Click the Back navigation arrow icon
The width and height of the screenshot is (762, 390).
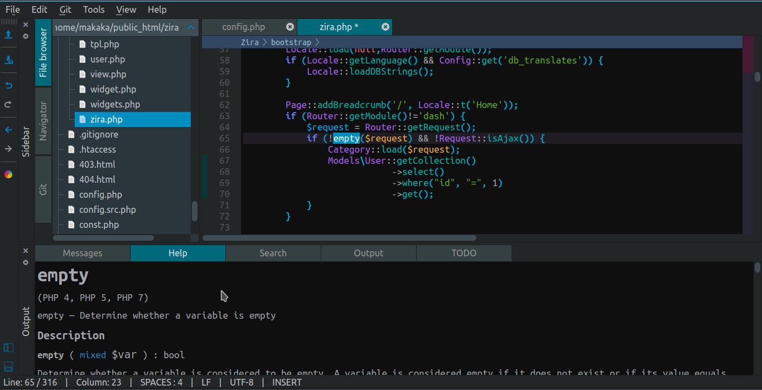tap(8, 130)
